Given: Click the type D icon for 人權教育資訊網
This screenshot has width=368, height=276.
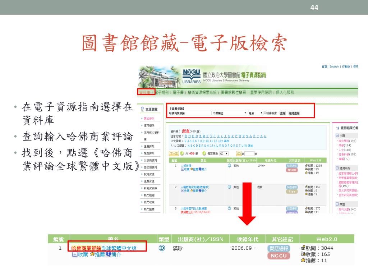Looking at the screenshot, I should [x=229, y=187].
